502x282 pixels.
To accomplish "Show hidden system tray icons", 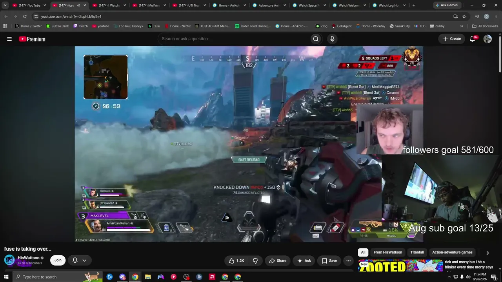I will pos(449,277).
